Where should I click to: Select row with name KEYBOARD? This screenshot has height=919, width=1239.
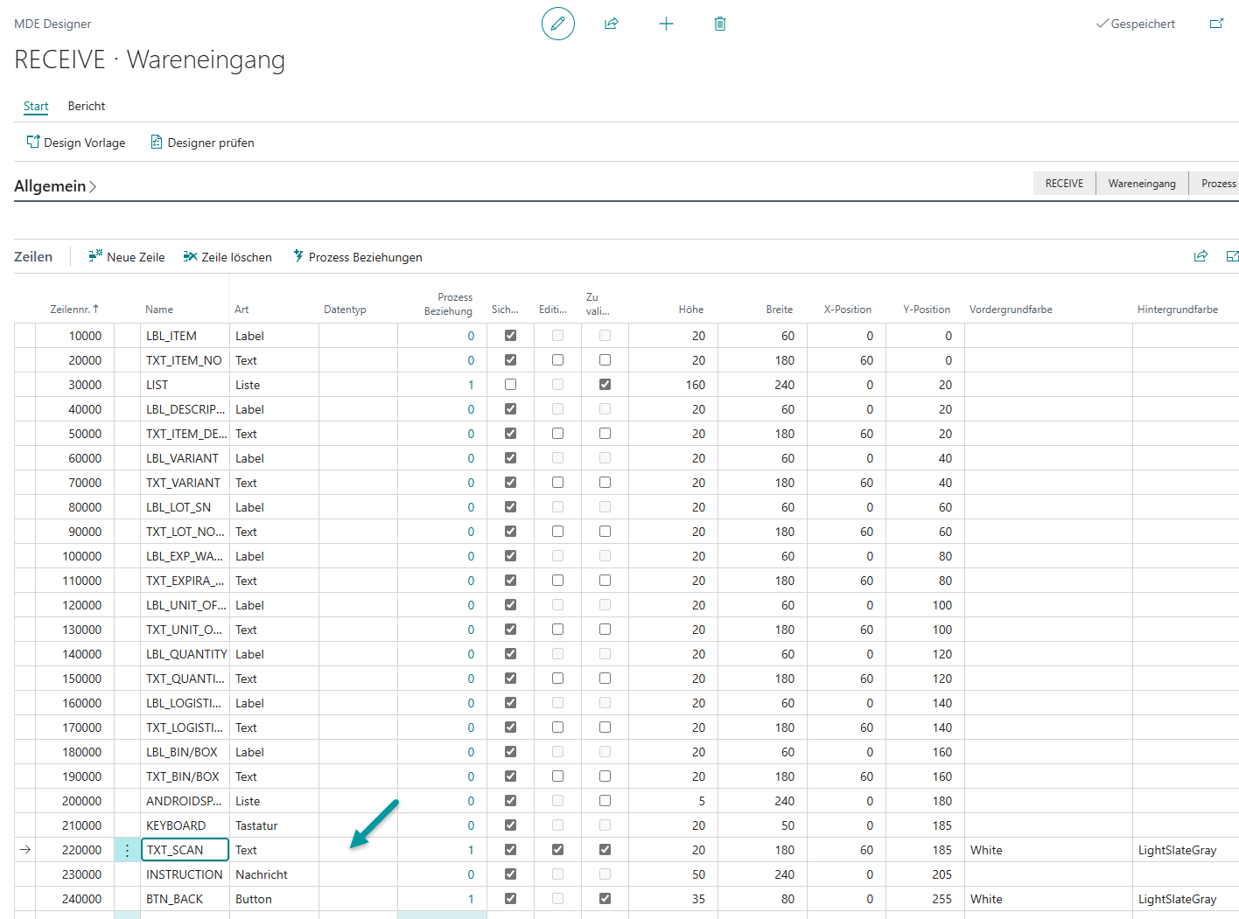[176, 825]
